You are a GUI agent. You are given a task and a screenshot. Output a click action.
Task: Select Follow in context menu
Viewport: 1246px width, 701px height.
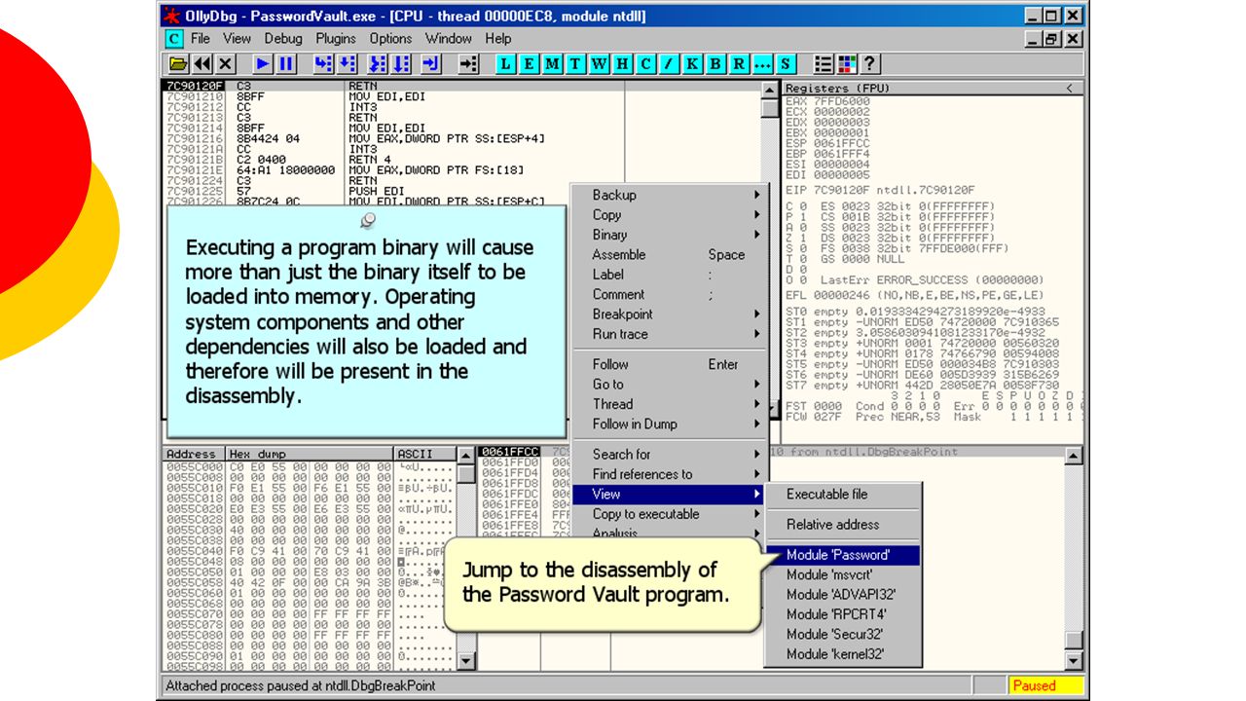(668, 364)
